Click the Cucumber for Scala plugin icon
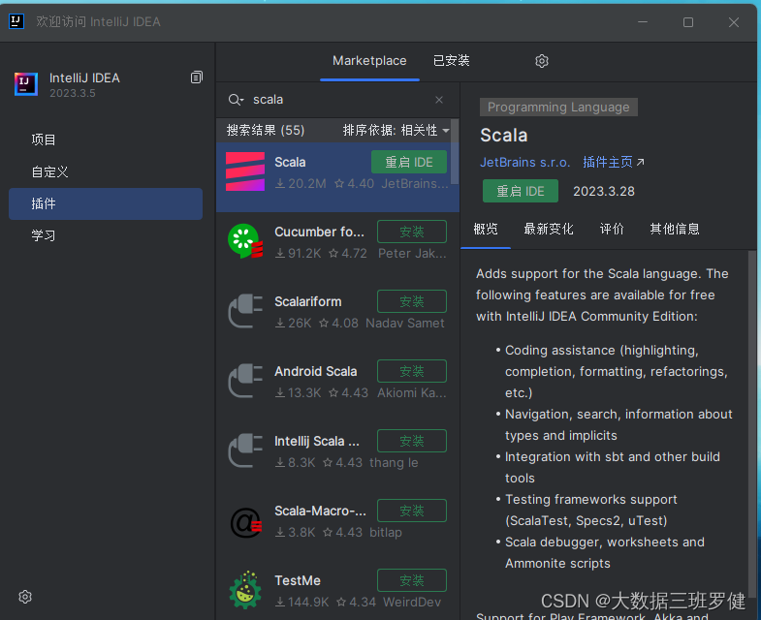 click(245, 241)
